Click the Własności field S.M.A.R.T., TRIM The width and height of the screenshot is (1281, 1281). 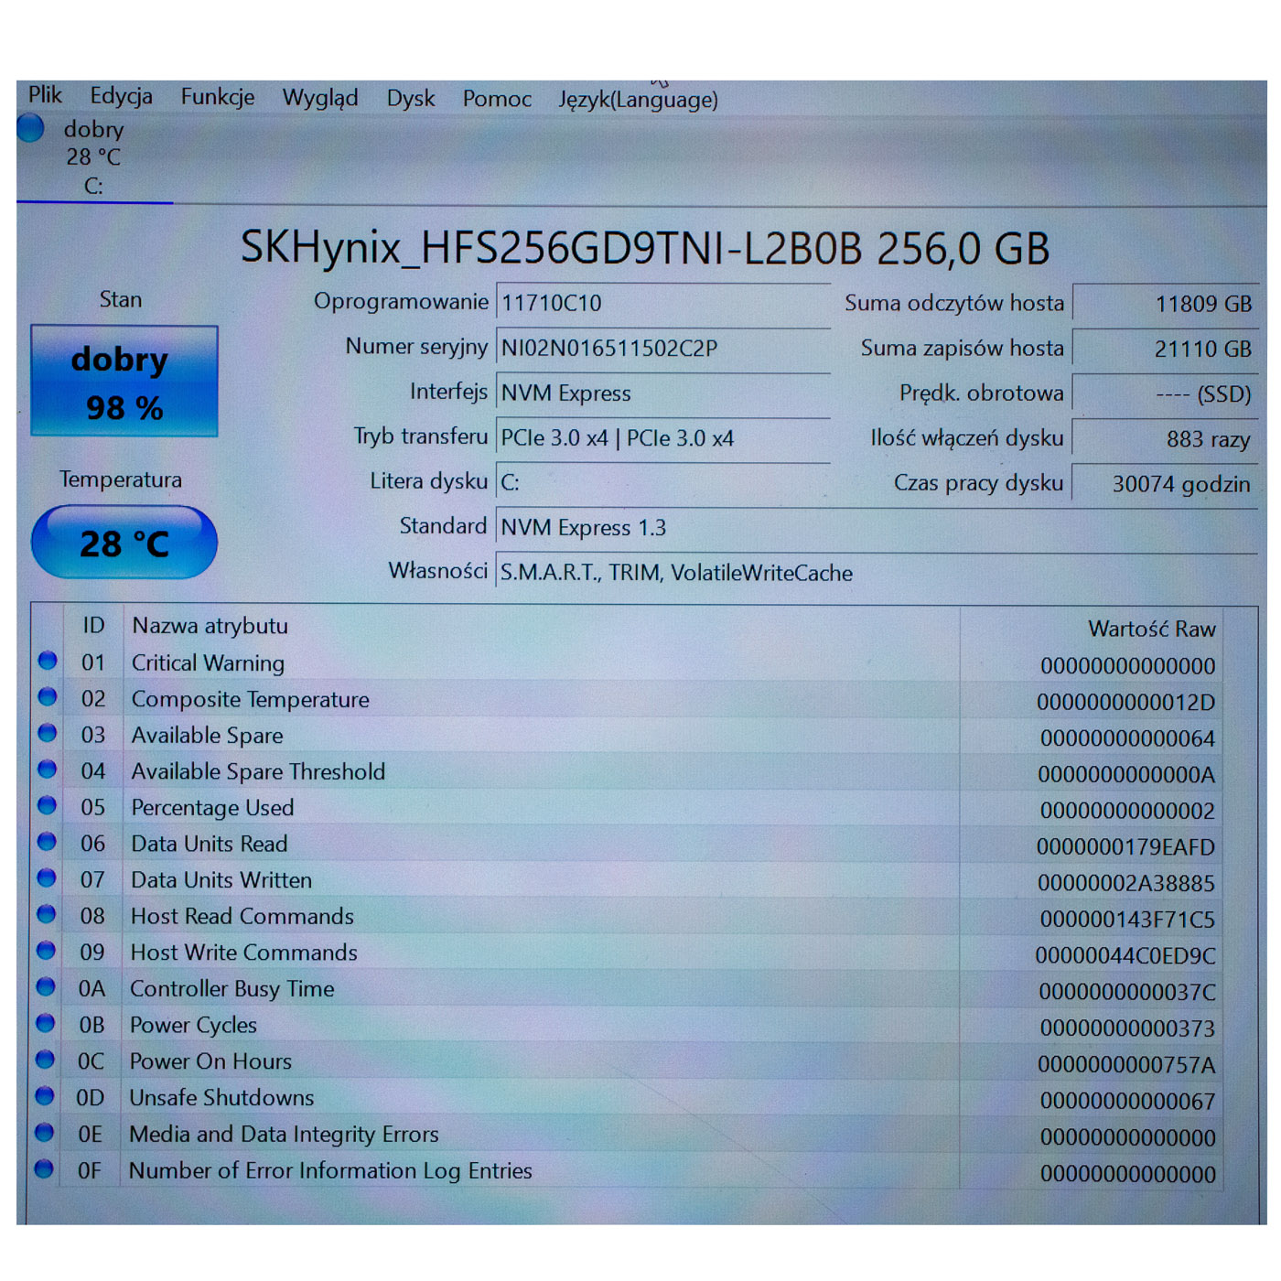click(876, 573)
